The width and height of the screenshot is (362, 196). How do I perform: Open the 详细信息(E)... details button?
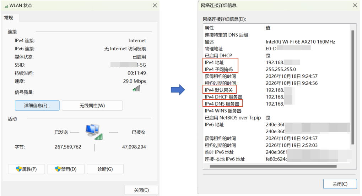(37, 106)
